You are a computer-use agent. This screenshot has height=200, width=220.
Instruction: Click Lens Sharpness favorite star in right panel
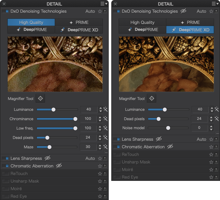[x=211, y=139]
